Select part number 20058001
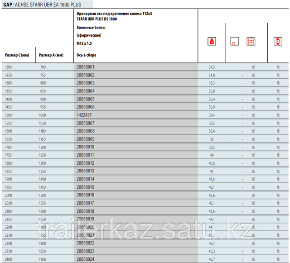Image resolution: width=290 pixels, height=263 pixels. pyautogui.click(x=86, y=67)
